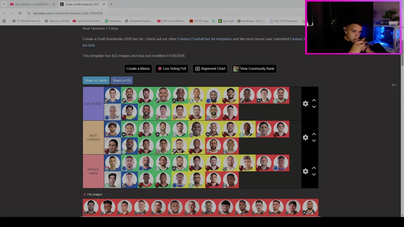The image size is (404, 227).
Task: Select first player image in IAGO GORDAO row
Action: point(112,129)
